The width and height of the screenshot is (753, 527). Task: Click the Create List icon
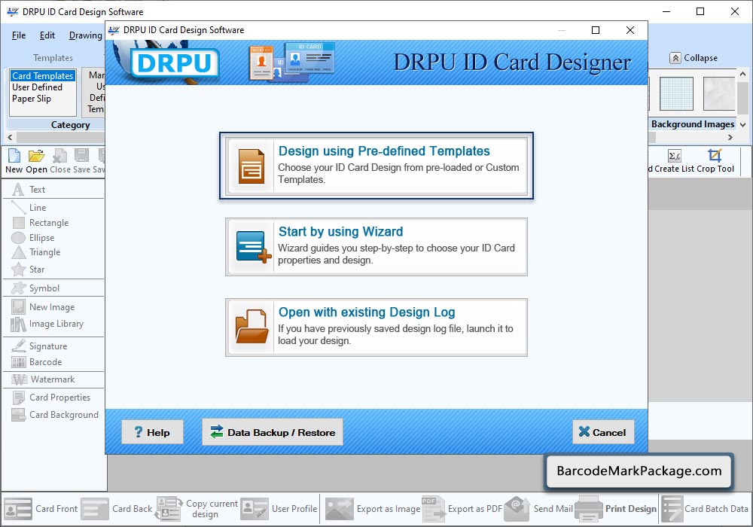point(674,156)
